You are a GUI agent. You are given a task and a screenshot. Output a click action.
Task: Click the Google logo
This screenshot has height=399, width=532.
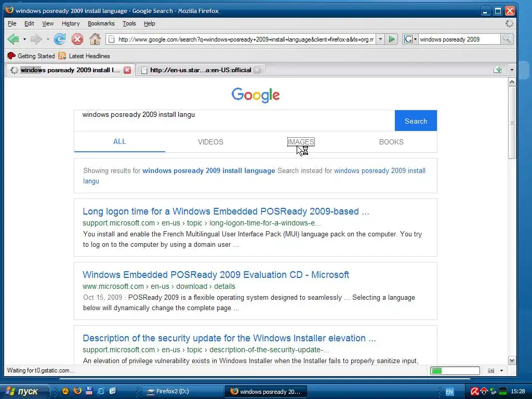256,95
